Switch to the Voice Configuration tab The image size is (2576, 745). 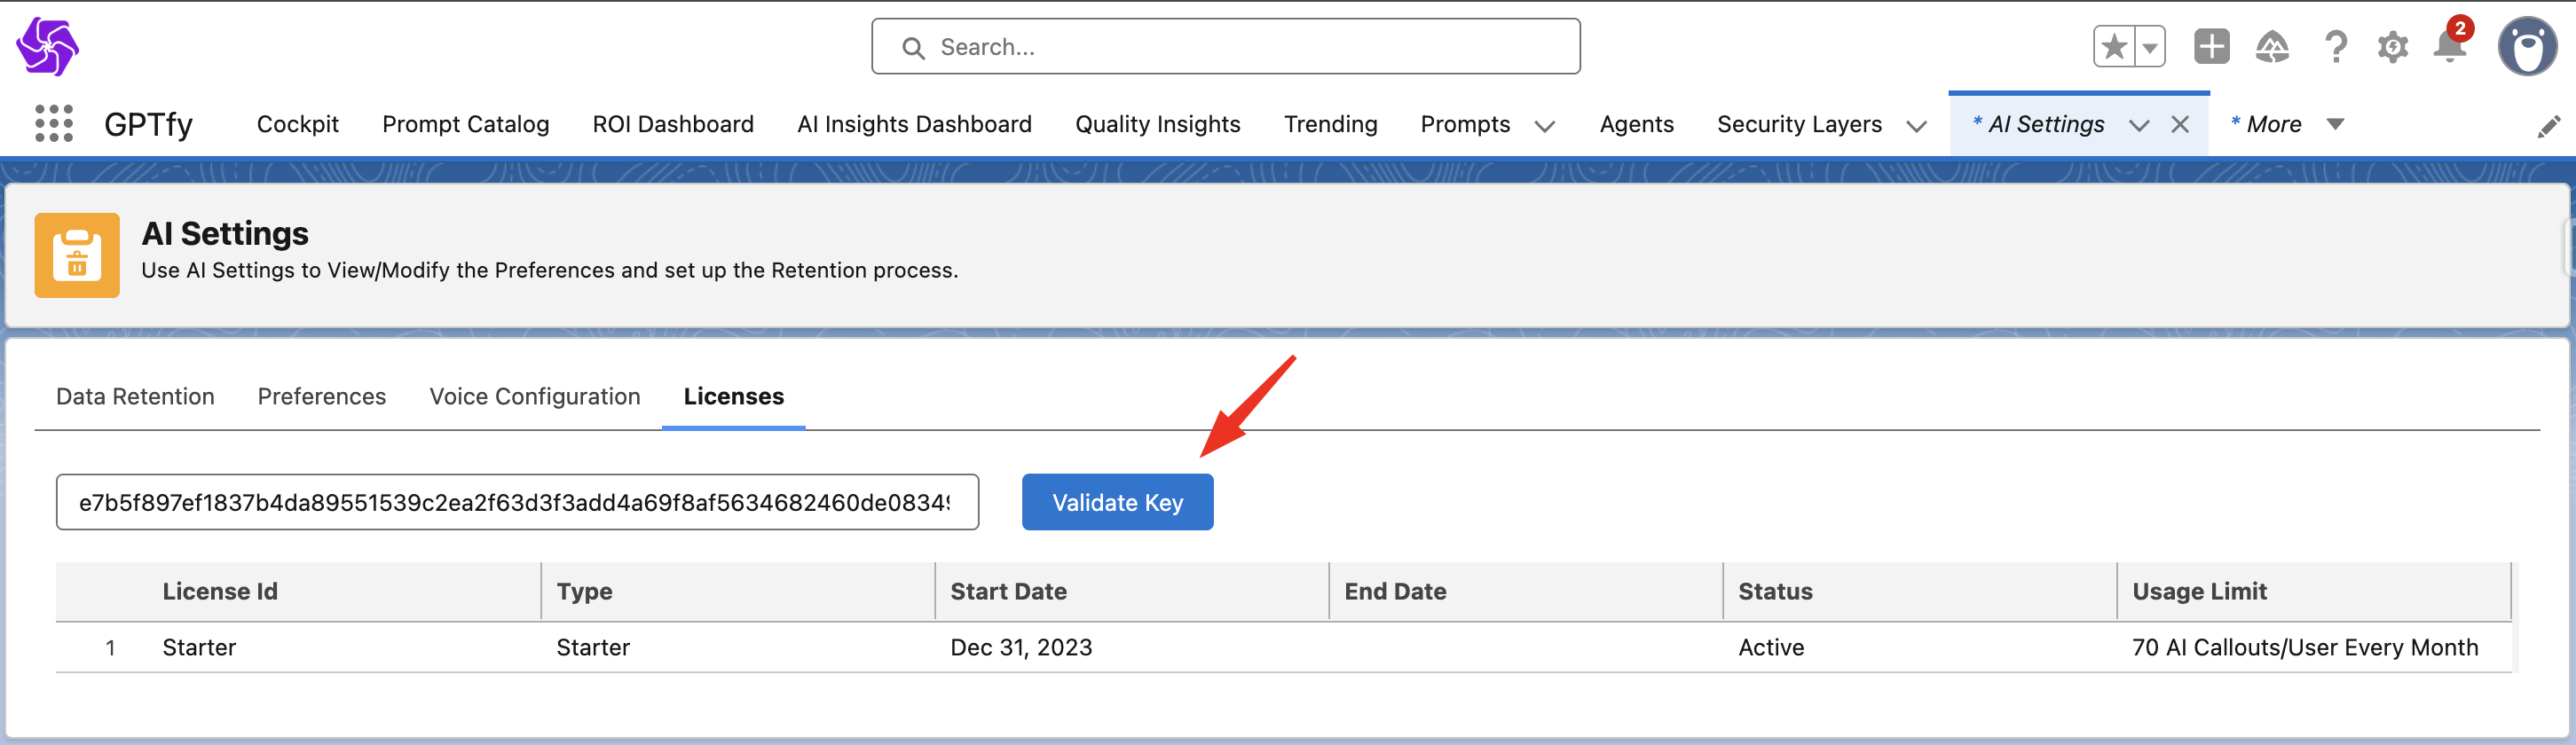[x=534, y=397]
